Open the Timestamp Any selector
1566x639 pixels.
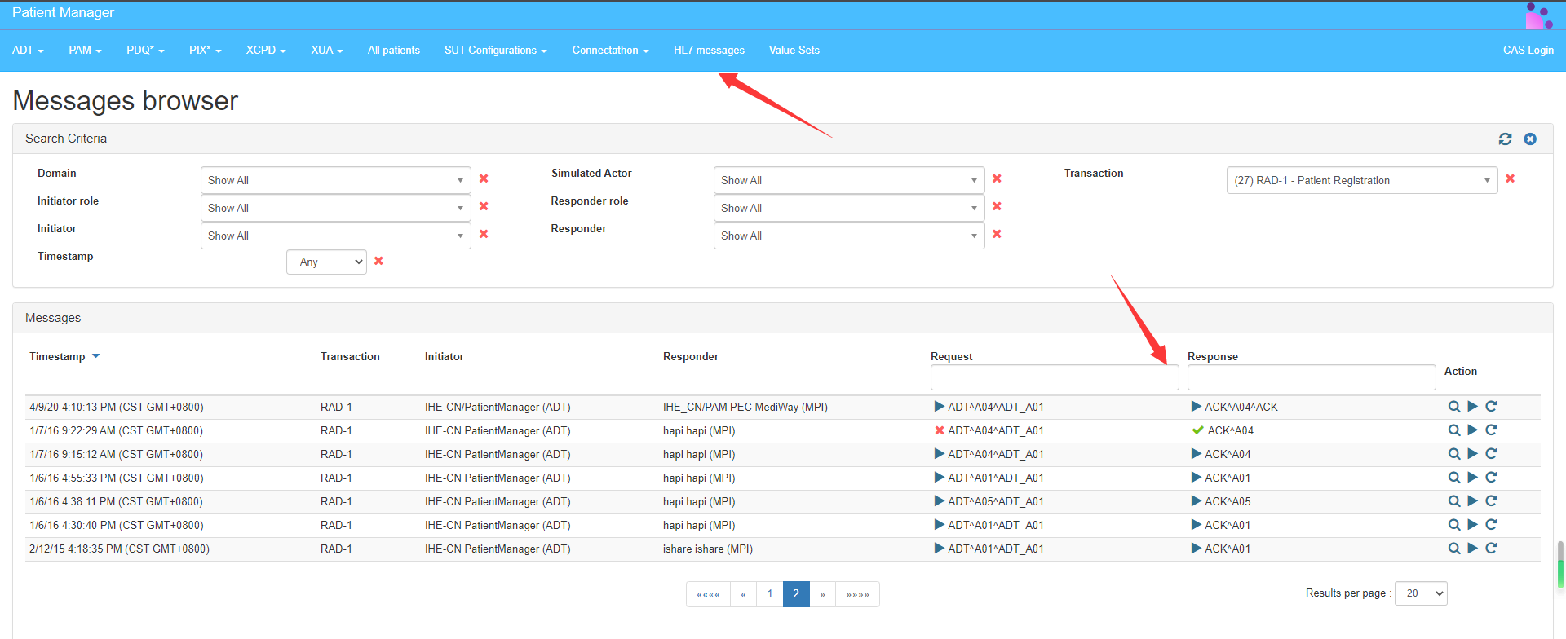[326, 262]
